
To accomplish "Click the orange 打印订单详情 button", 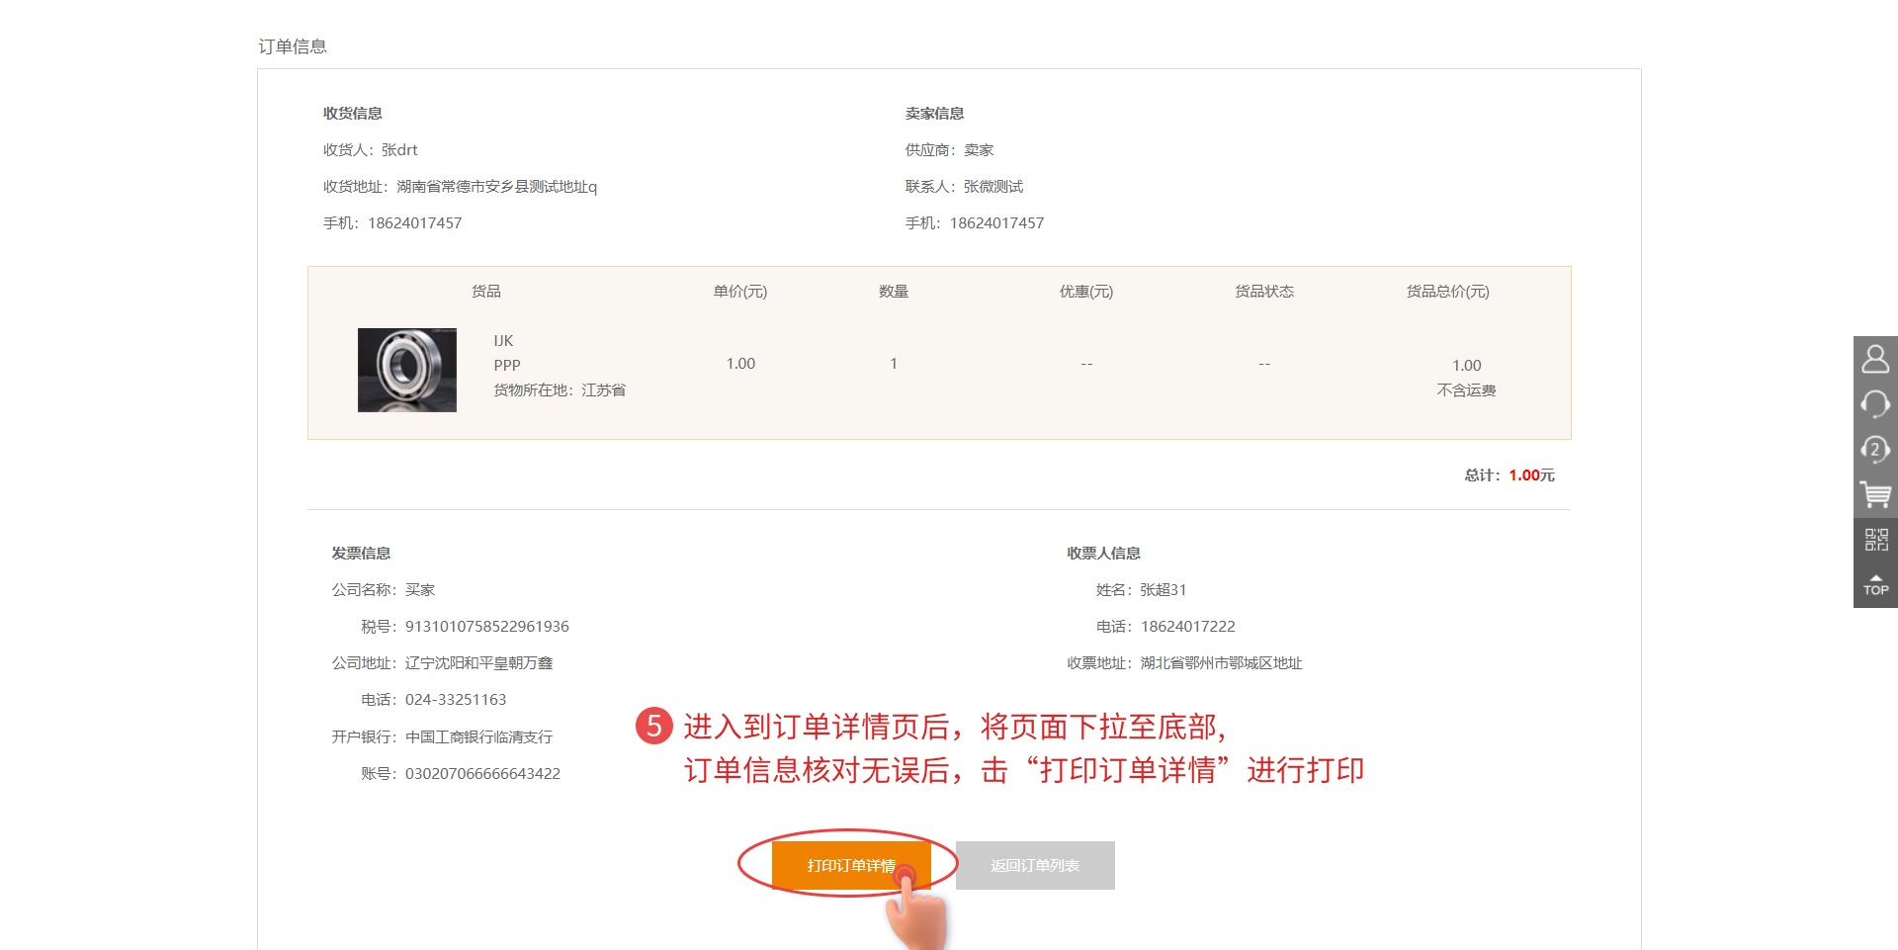I will (850, 865).
